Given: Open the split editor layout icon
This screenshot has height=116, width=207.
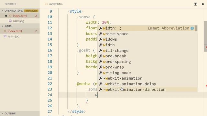Looking at the screenshot, I should [195, 4].
